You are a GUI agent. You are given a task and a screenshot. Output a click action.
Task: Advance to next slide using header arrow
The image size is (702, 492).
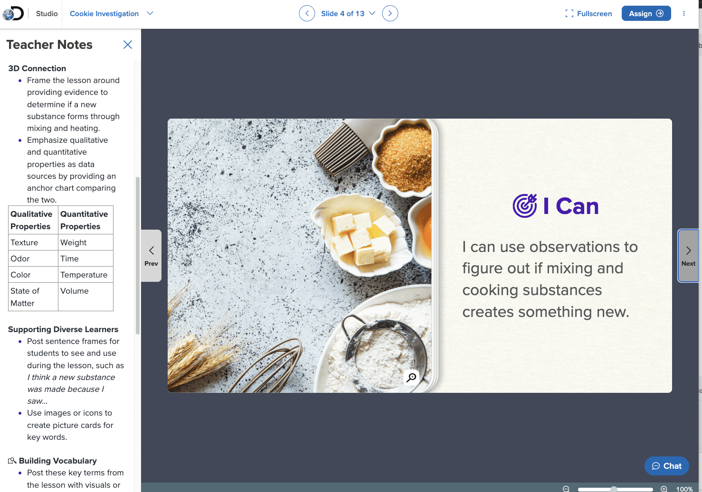(x=390, y=13)
